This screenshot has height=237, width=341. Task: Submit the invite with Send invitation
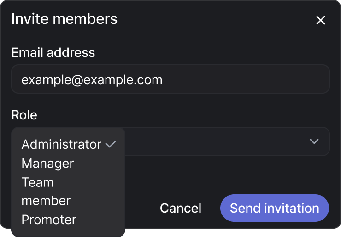click(x=274, y=208)
